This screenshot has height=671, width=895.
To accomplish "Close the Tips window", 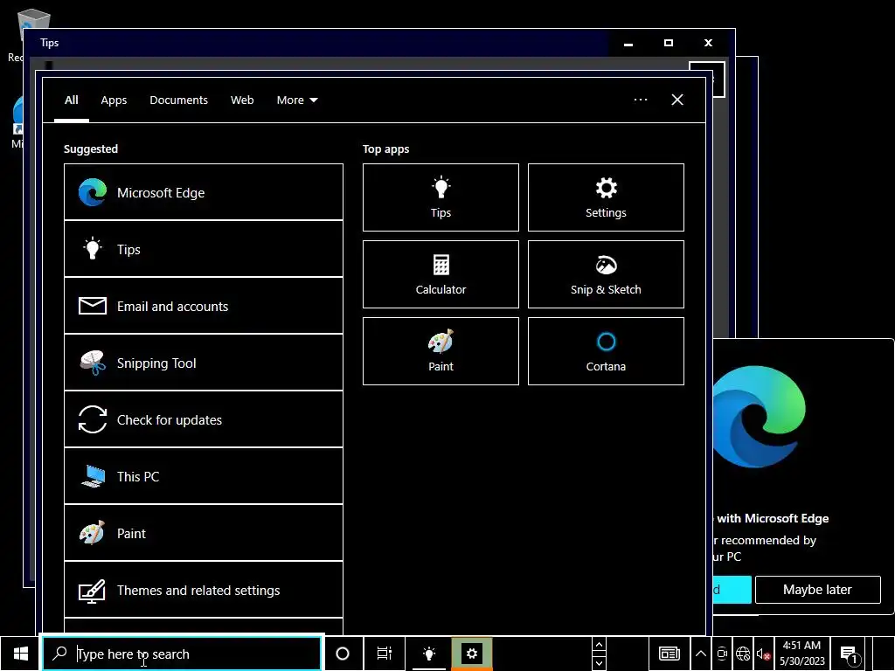I will pyautogui.click(x=708, y=43).
